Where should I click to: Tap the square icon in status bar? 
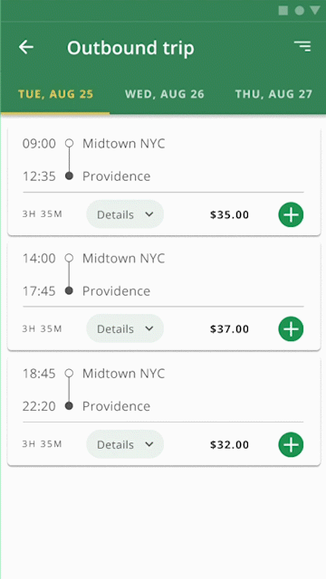click(283, 10)
